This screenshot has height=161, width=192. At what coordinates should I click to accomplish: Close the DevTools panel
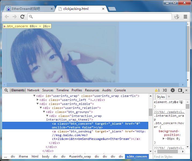click(186, 90)
